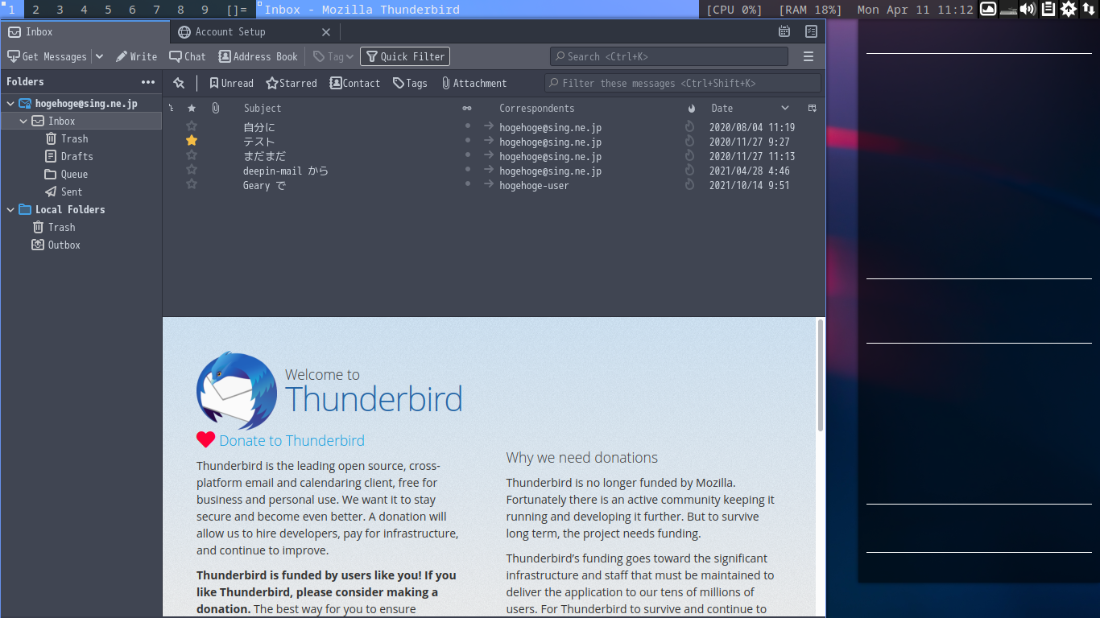Open the Get Messages dropdown arrow
The width and height of the screenshot is (1100, 618).
(99, 56)
